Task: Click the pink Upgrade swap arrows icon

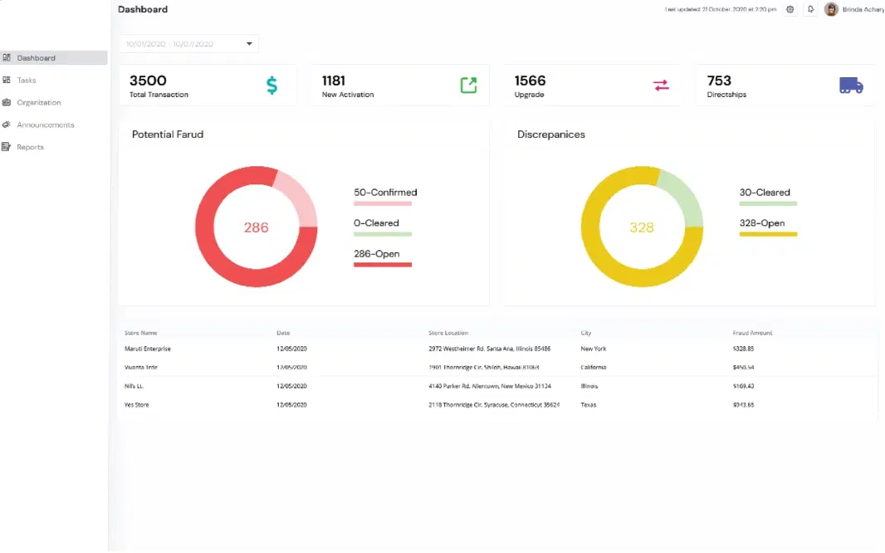Action: tap(661, 86)
